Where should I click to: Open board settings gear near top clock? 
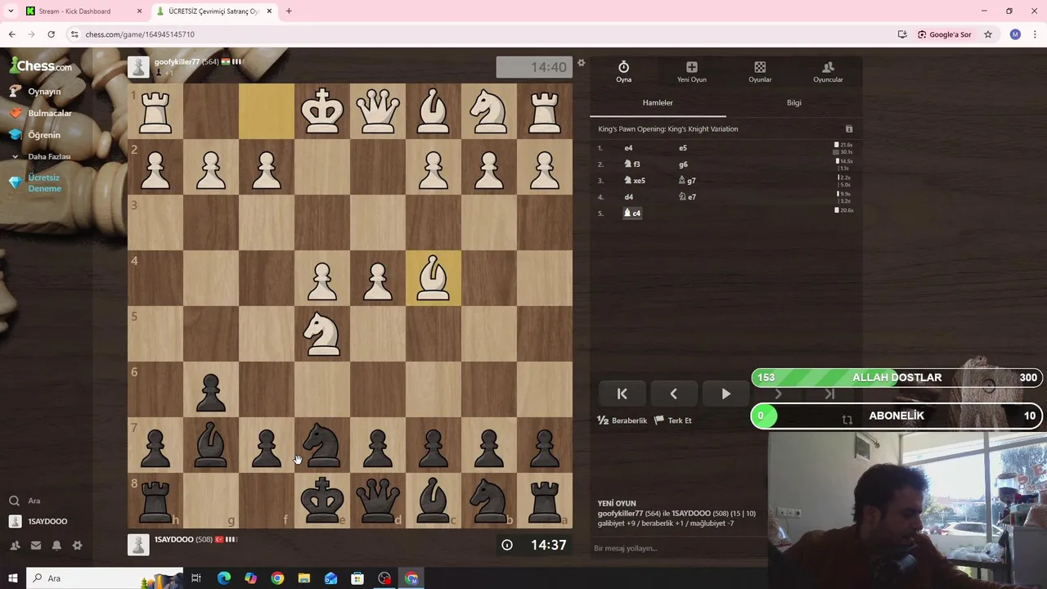(581, 63)
